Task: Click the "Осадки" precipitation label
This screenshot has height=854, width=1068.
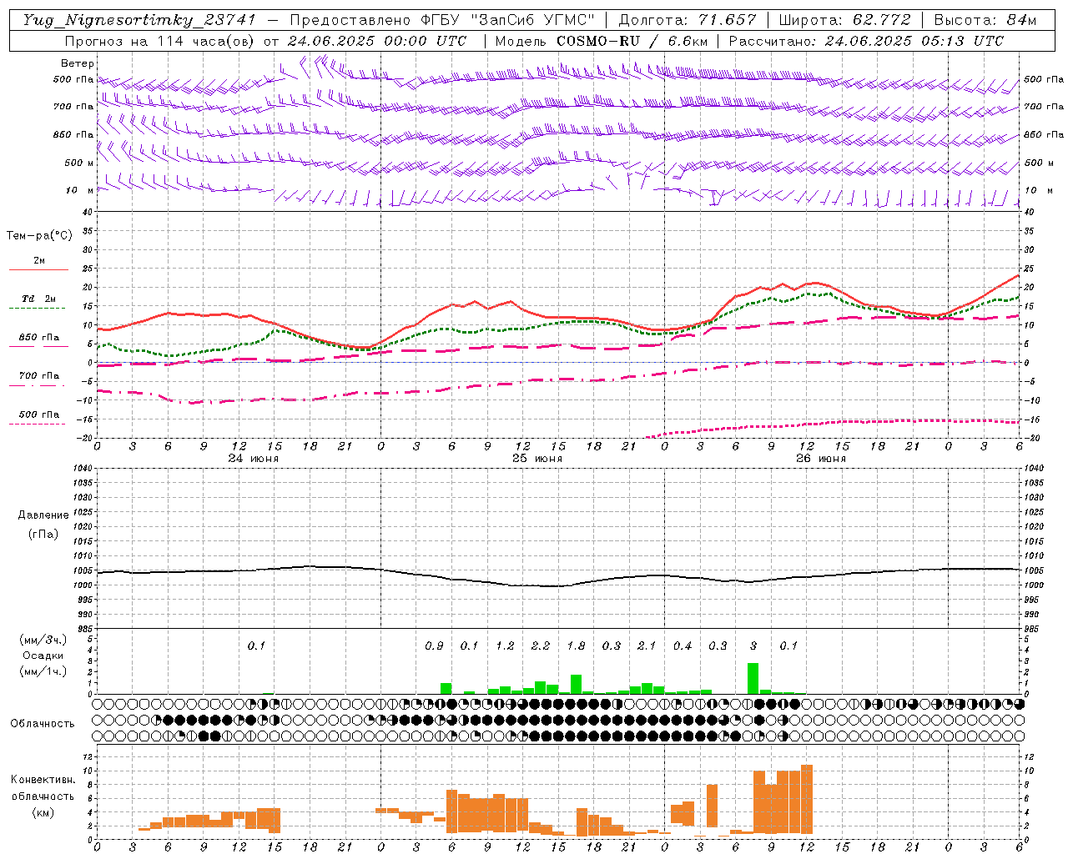Action: point(43,656)
